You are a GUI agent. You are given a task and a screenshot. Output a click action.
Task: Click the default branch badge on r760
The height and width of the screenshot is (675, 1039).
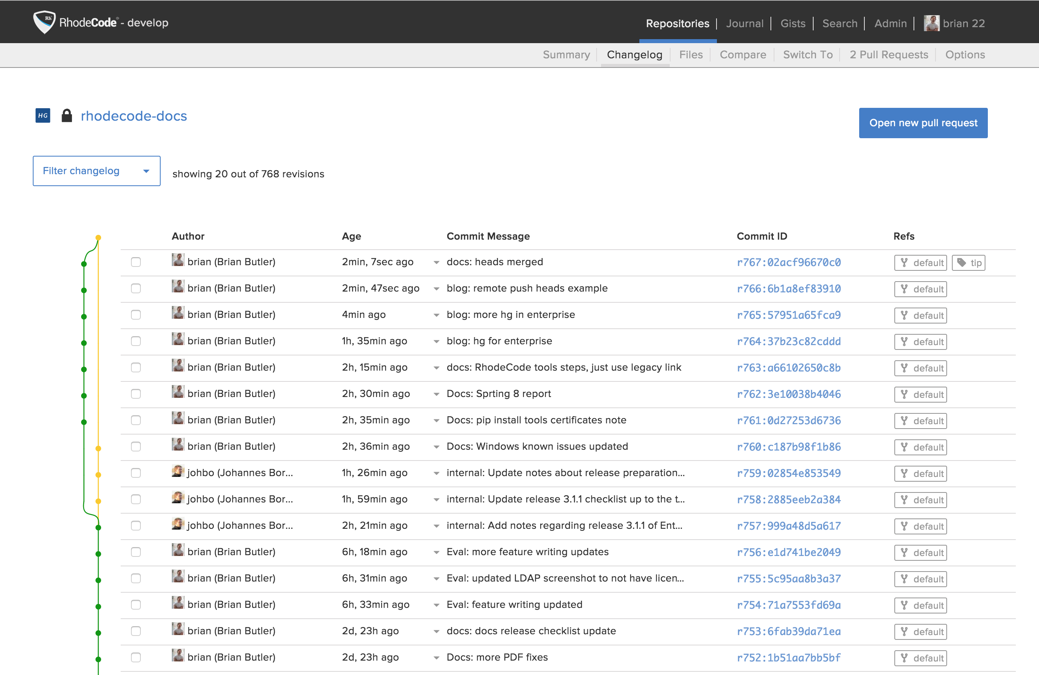(920, 447)
